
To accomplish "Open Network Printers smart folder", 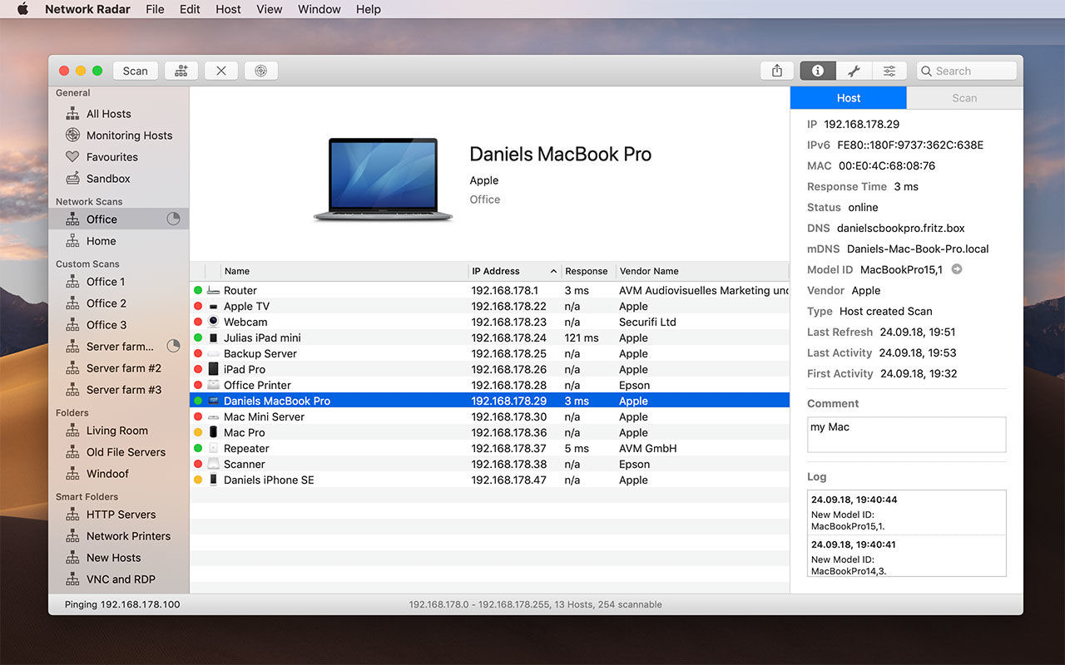I will (118, 536).
